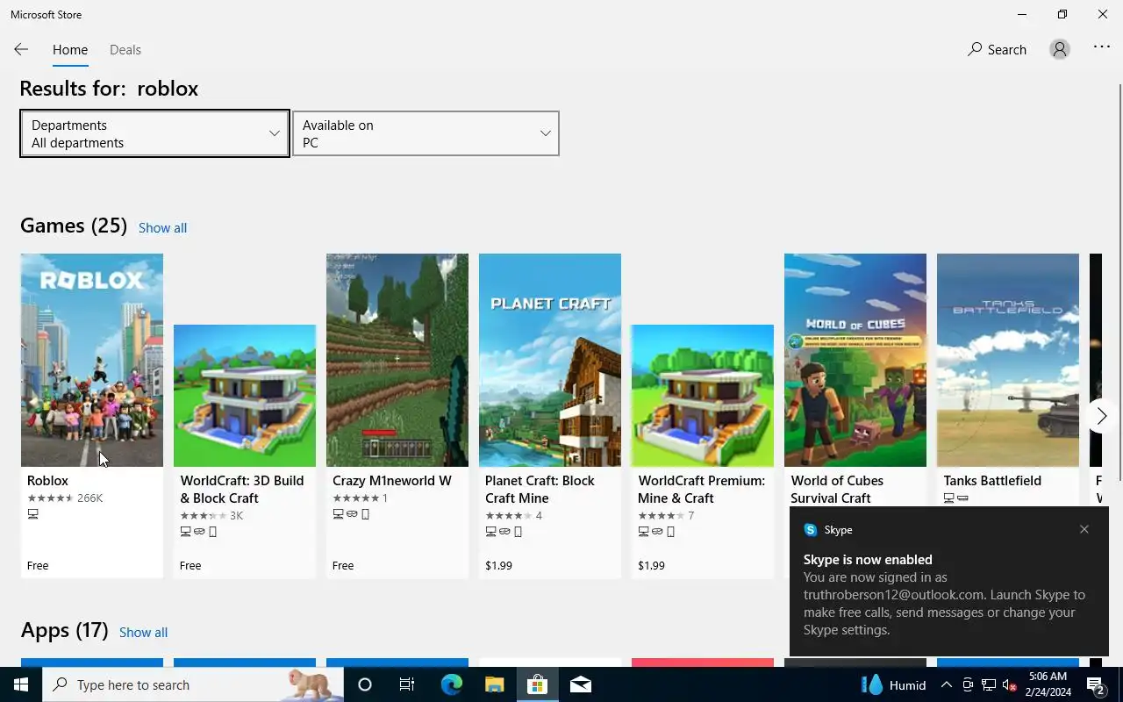Click the PC device icon under Roblox
This screenshot has height=702, width=1123.
32,514
